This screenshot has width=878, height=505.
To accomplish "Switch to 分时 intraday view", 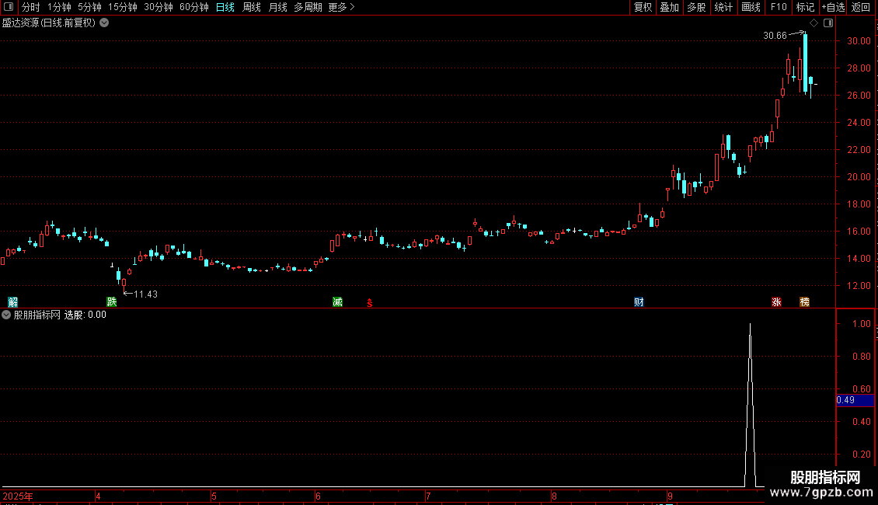I will tap(31, 7).
